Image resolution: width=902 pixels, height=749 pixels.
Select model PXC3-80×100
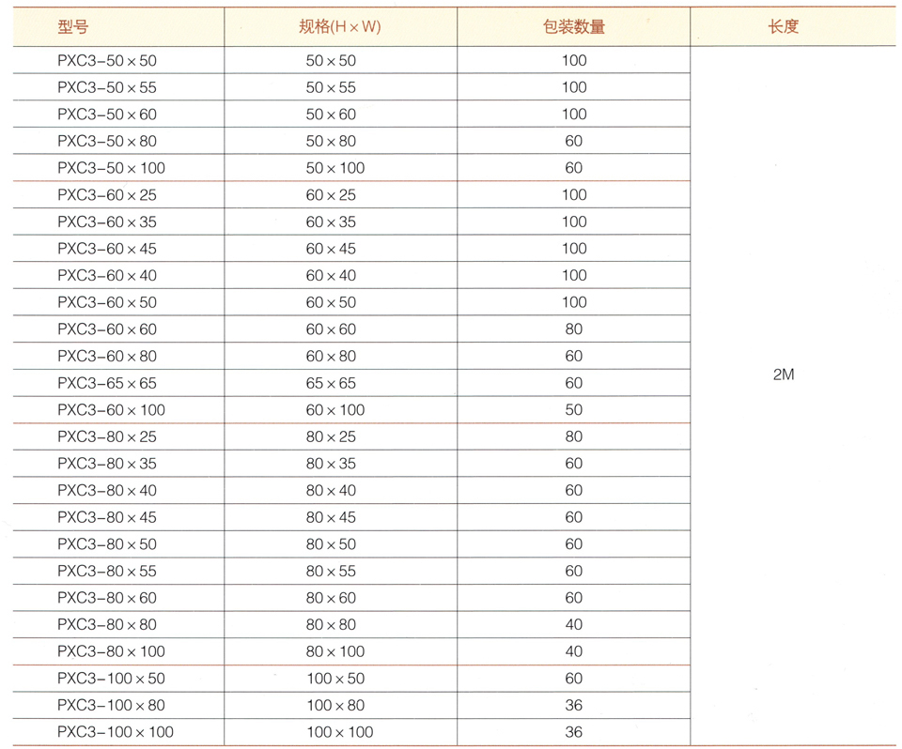coord(111,651)
